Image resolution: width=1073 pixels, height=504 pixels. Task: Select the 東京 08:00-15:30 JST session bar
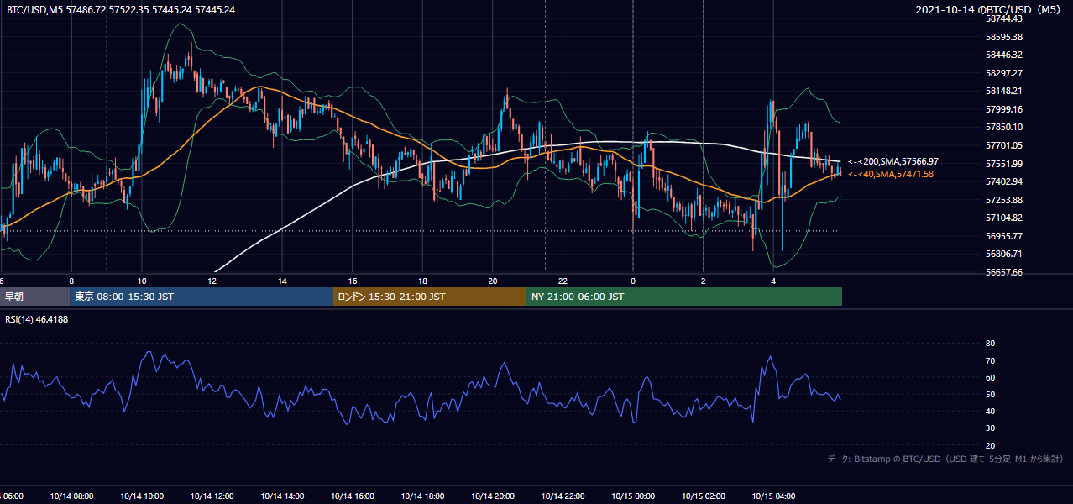pos(202,297)
